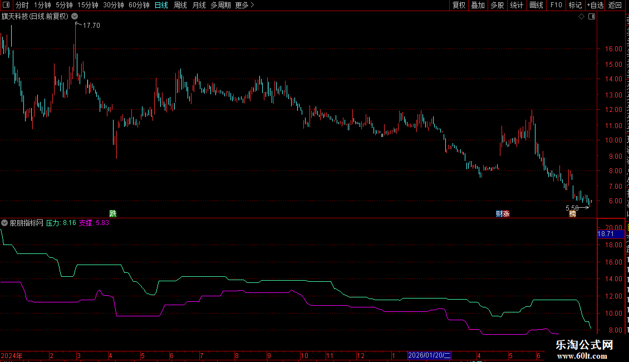Expand the 更多 periods menu
This screenshot has height=362, width=629.
tap(244, 5)
